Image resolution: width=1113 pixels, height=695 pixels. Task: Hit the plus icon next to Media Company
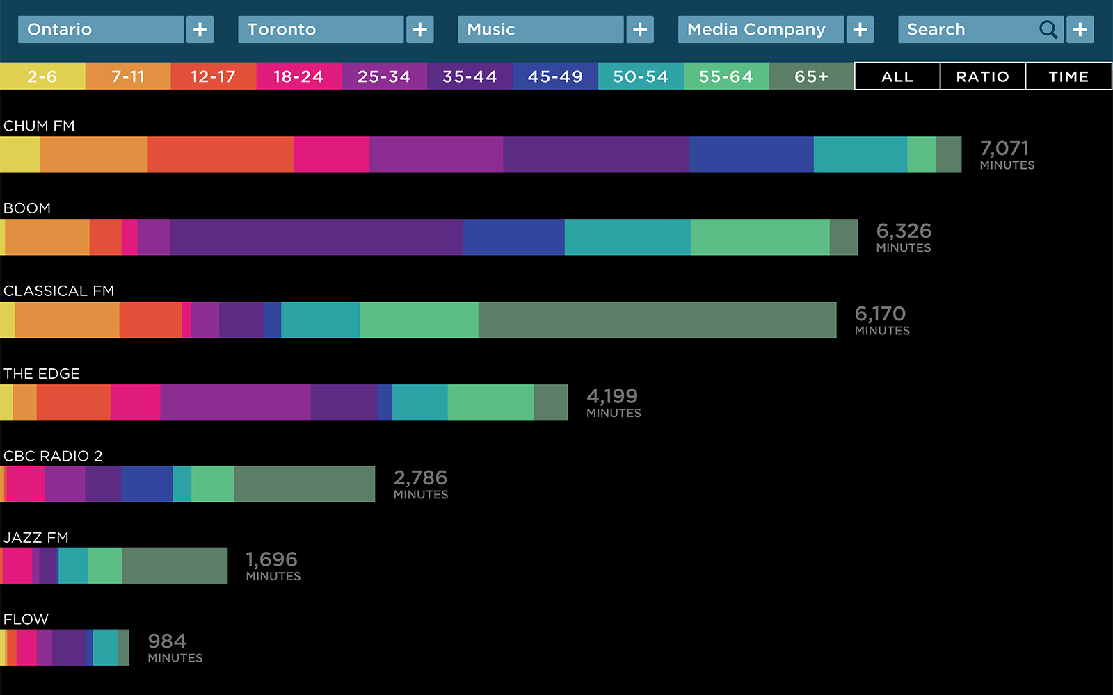[x=860, y=30]
